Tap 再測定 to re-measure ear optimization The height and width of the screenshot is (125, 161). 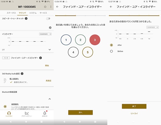[x=49, y=81]
